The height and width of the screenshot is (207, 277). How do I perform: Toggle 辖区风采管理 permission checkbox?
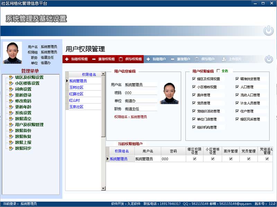(237, 119)
